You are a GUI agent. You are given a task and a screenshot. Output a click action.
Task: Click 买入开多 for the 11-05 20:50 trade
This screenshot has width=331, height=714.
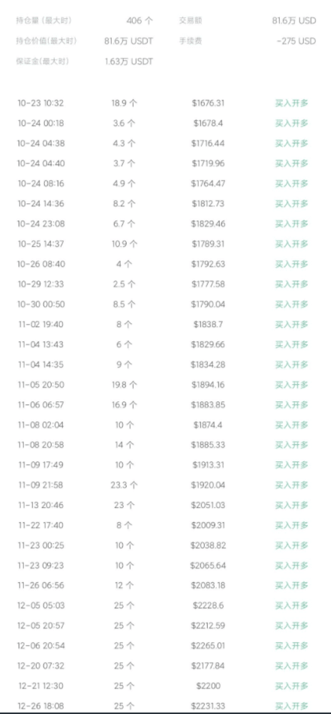pos(292,385)
